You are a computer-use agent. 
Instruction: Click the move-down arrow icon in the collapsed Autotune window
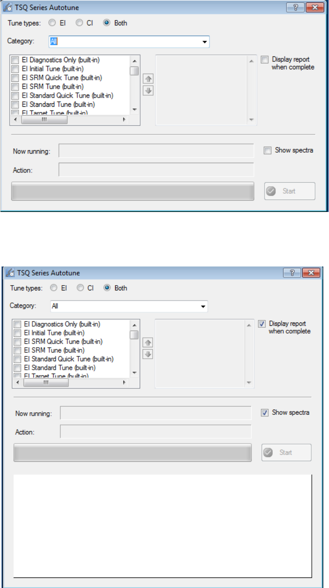click(148, 90)
